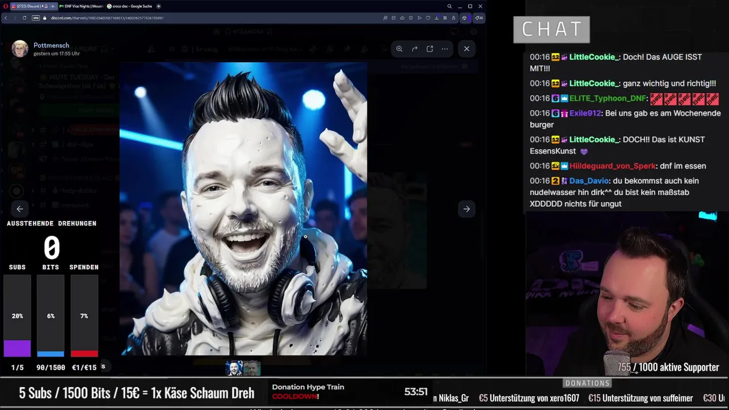Go forward with the browser forward arrow
This screenshot has width=729, height=410.
click(x=15, y=18)
